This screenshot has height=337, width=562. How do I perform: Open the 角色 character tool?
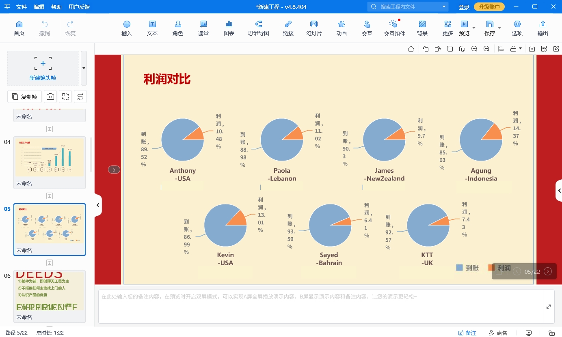pos(178,28)
